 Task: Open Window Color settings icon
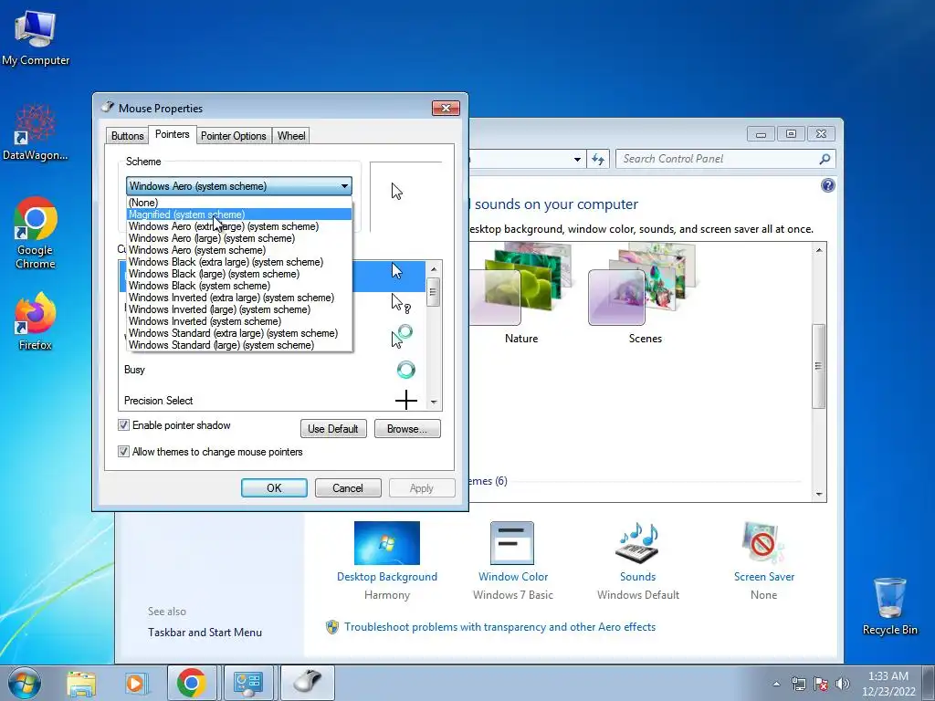tap(512, 543)
